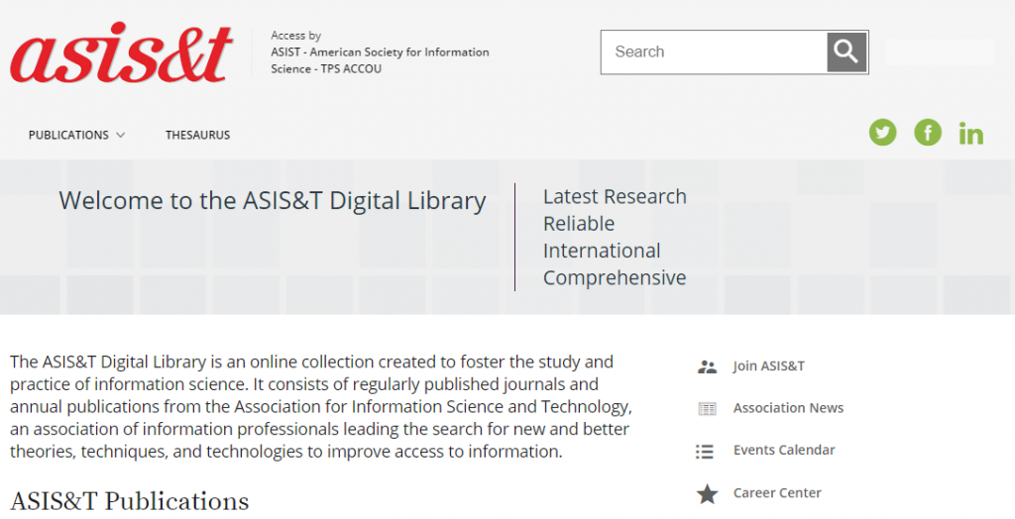
Task: Go to the Events Calendar link
Action: (784, 451)
